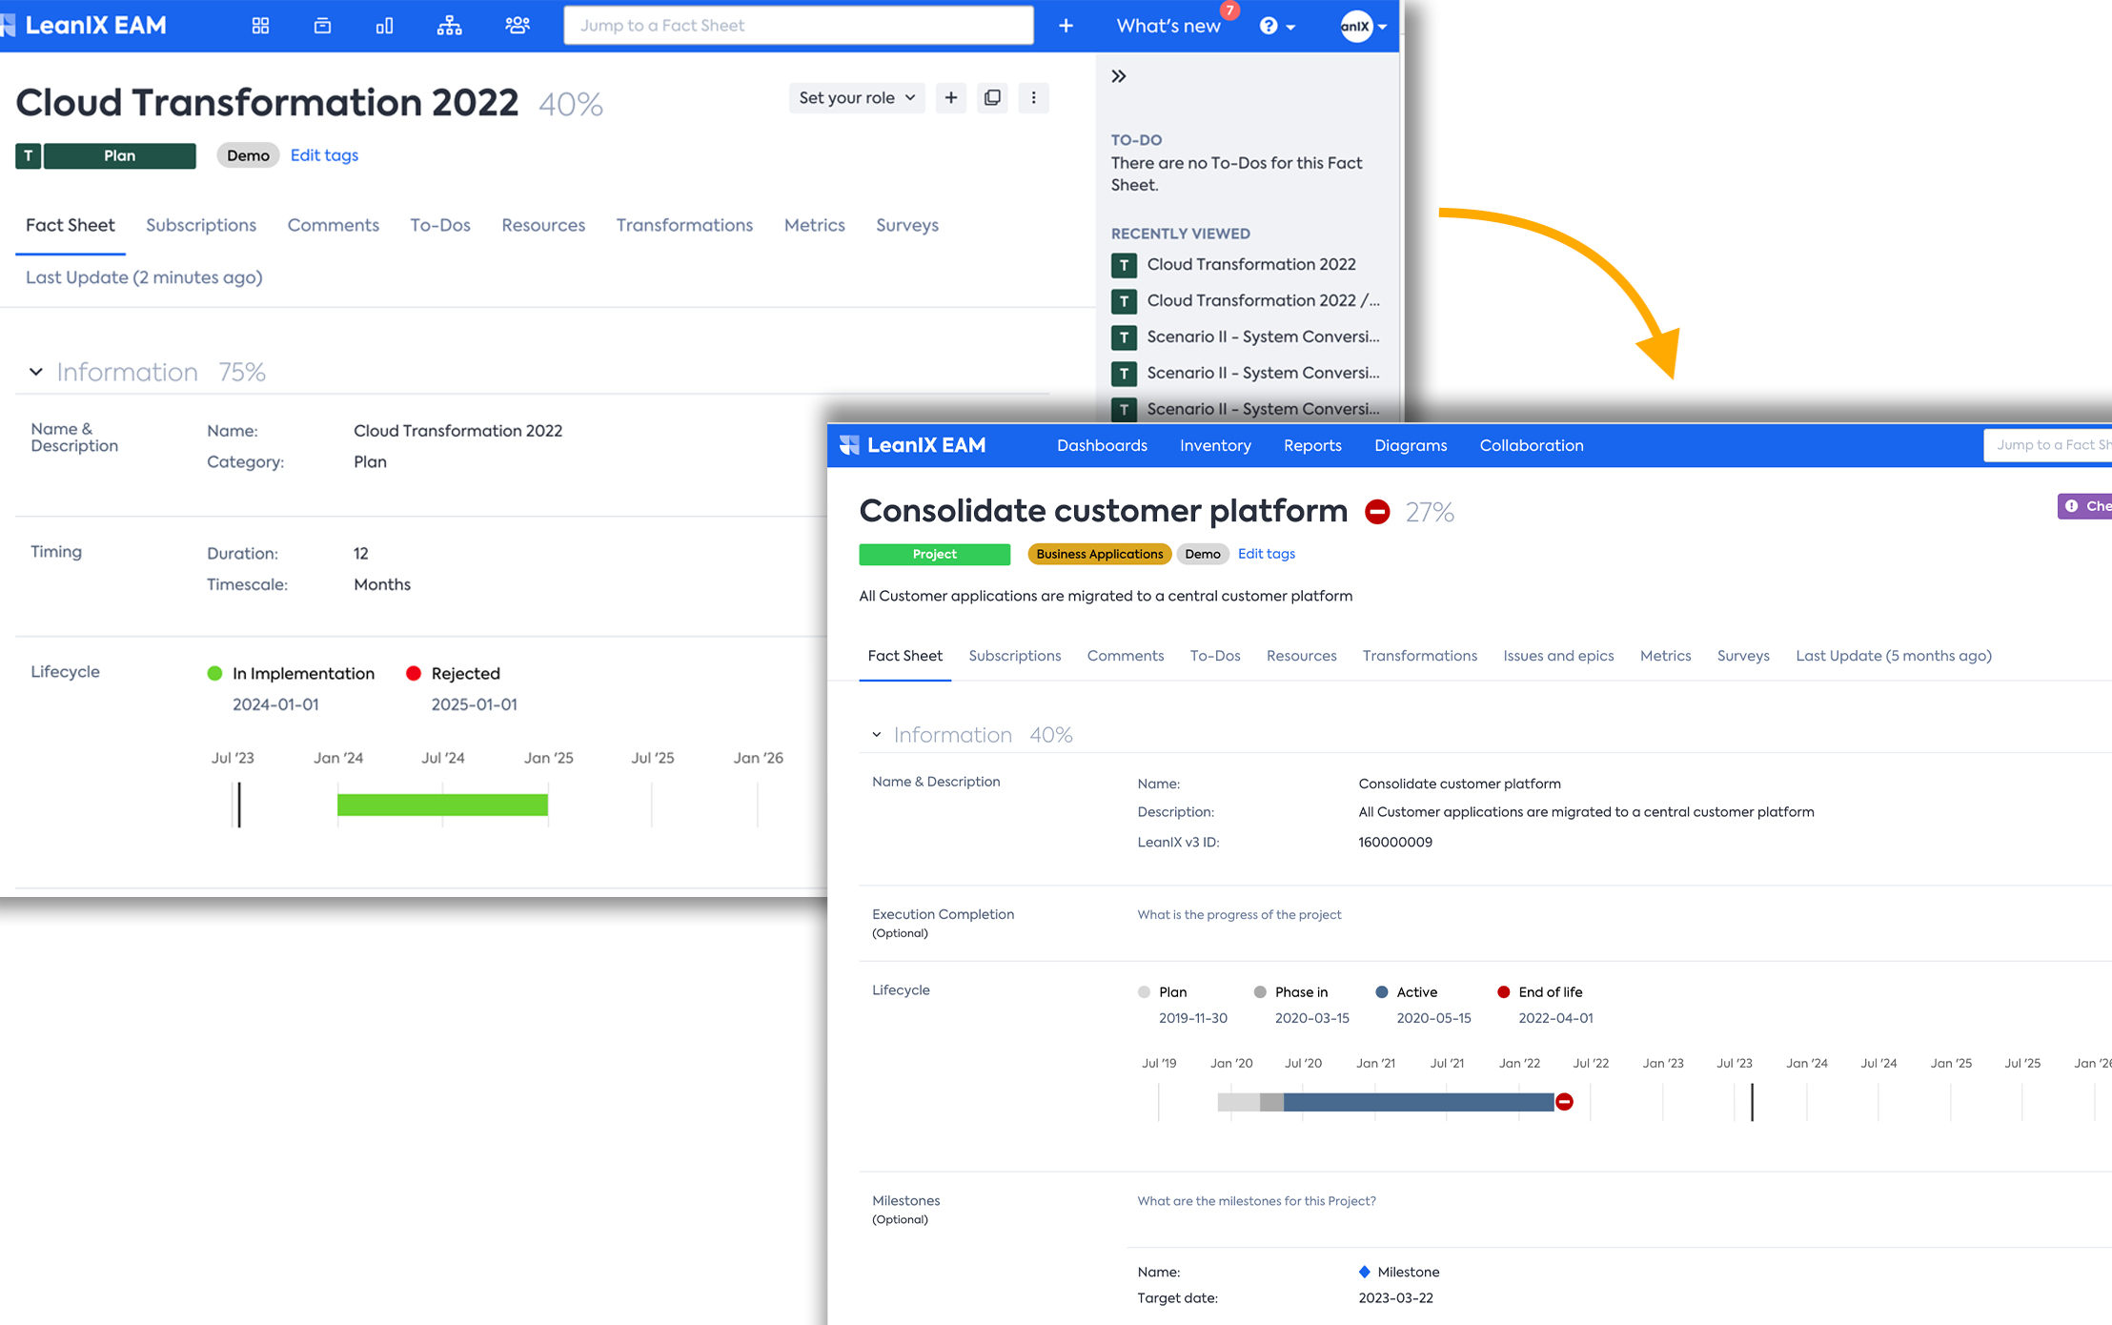Open What's new notifications

pos(1168,26)
